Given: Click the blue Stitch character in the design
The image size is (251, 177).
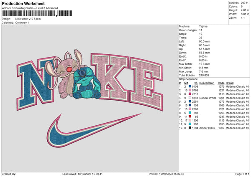Looking at the screenshot, I should click(87, 83).
